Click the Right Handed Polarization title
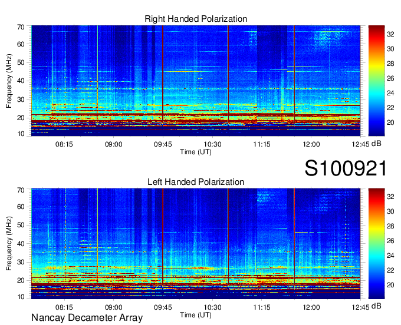The height and width of the screenshot is (325, 401). 196,19
